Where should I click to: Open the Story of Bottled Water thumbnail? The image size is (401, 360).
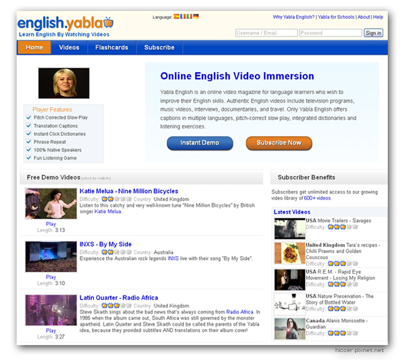pos(290,304)
